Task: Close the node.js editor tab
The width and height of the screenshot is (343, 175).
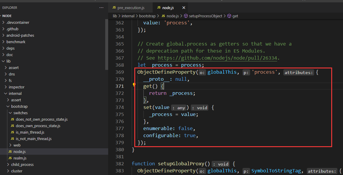Action: coord(184,8)
